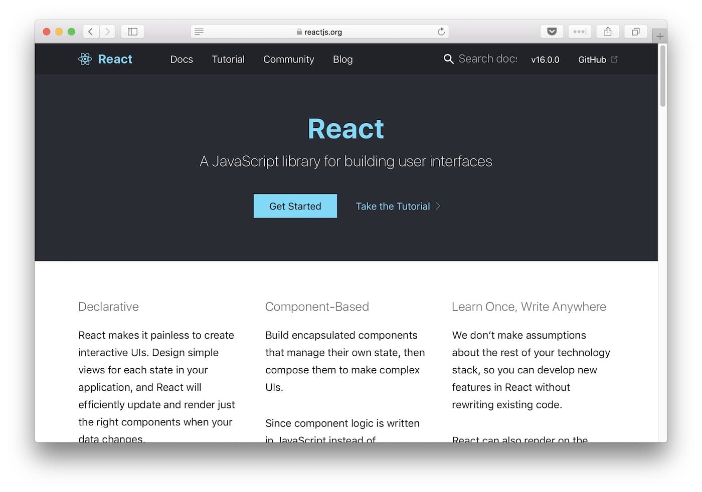Image resolution: width=702 pixels, height=492 pixels.
Task: Switch to the Community section
Action: tap(288, 59)
